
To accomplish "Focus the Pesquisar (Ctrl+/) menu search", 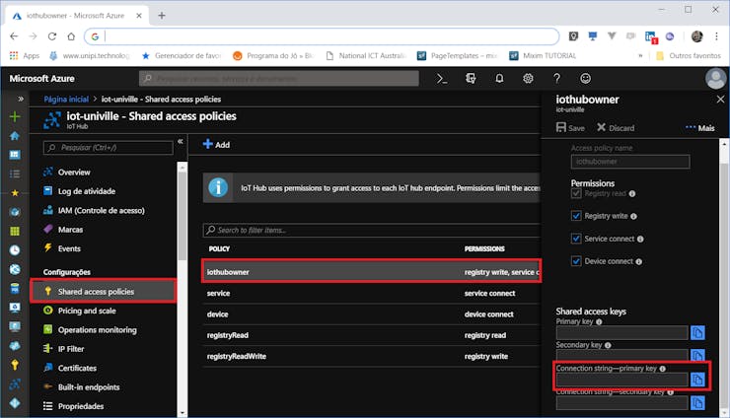I will click(x=108, y=148).
